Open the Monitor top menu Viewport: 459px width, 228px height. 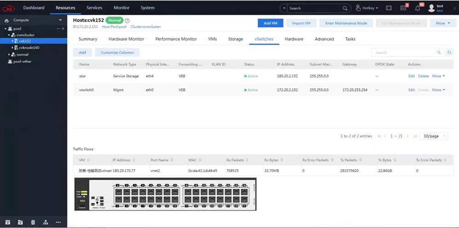coord(121,8)
